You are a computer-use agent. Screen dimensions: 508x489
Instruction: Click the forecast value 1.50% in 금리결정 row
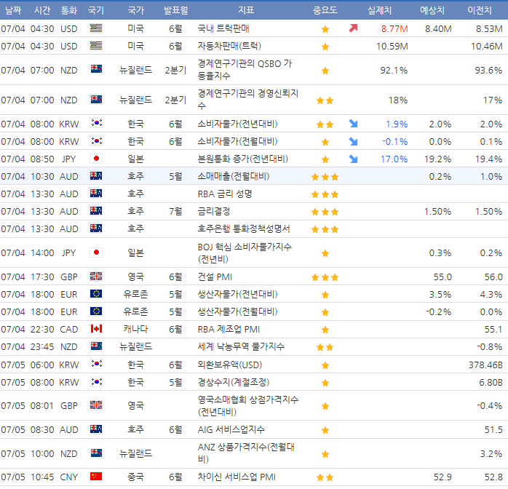[x=437, y=212]
